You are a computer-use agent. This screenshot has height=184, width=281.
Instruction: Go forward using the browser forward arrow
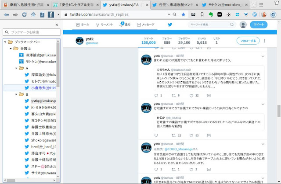click(15, 15)
